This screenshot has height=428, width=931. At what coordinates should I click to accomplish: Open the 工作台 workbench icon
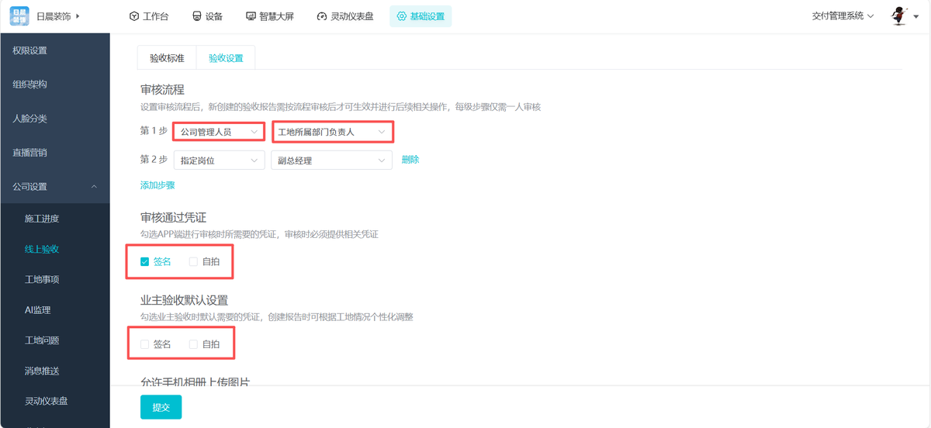pos(134,16)
